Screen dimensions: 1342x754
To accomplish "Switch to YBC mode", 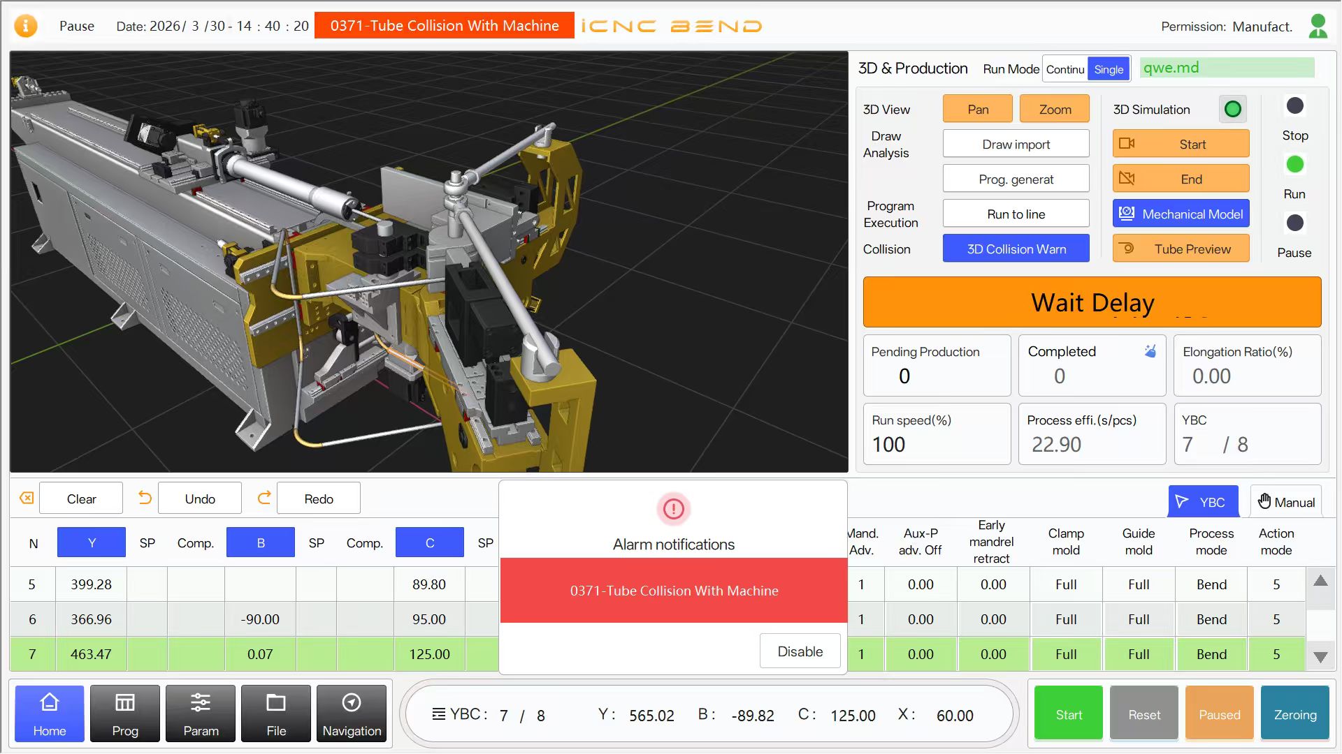I will pos(1203,502).
